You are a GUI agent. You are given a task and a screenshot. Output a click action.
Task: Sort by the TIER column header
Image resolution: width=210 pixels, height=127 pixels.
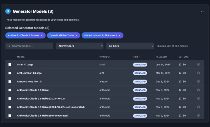point(135,57)
